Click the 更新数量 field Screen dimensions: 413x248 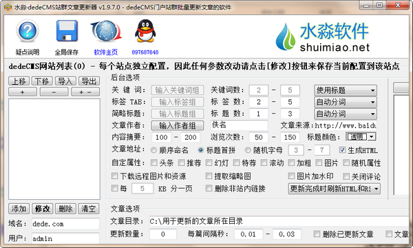pos(163,234)
